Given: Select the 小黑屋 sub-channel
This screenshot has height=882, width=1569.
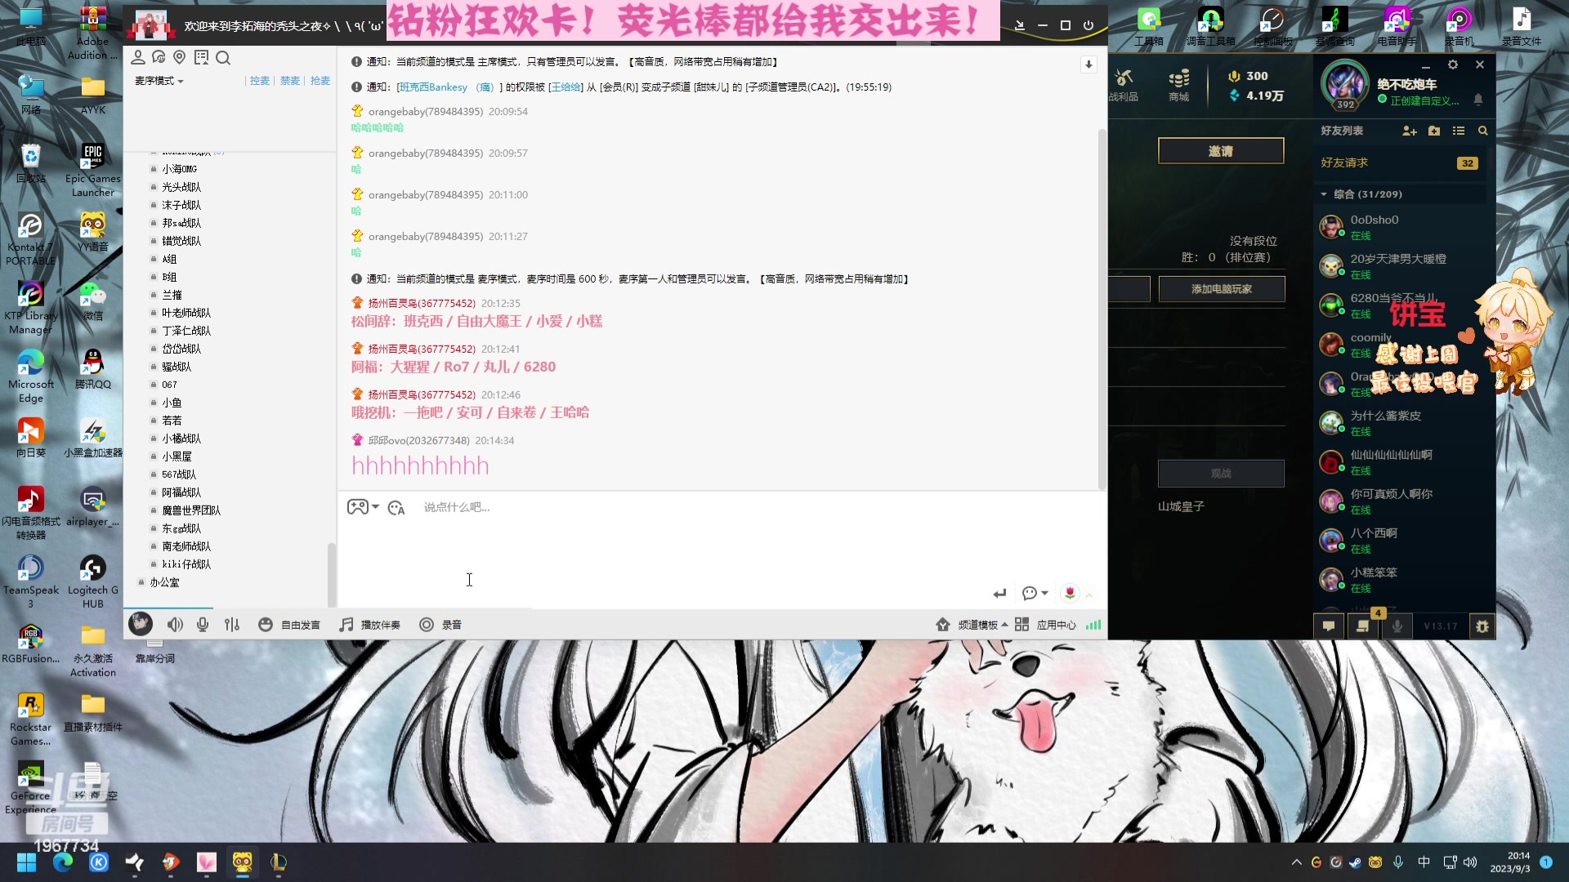Looking at the screenshot, I should pos(177,457).
